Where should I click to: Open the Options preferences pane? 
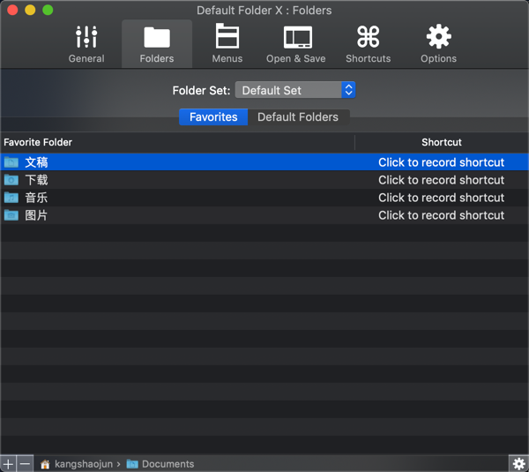coord(438,44)
